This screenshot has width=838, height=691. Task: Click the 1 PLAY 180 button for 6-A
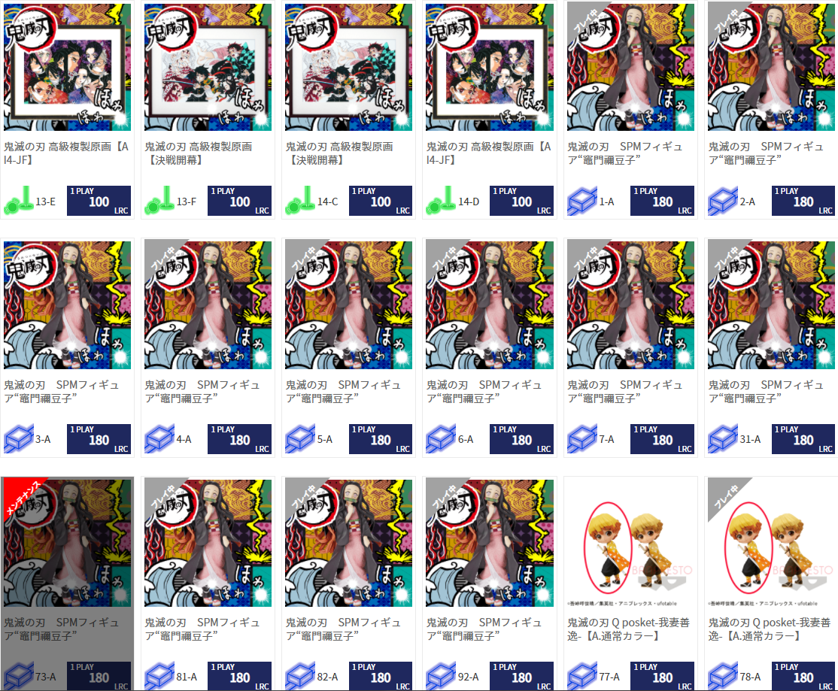click(x=521, y=439)
